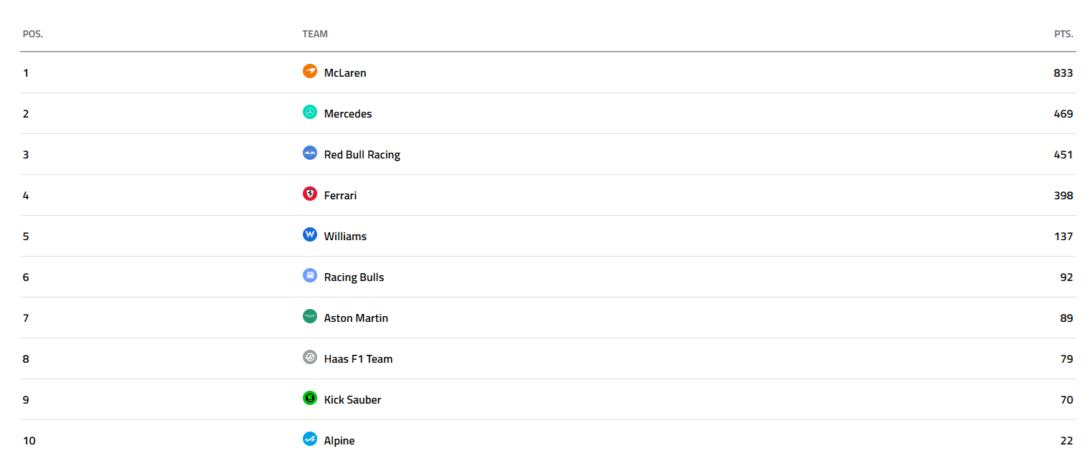Click the Kick Sauber green logo icon
This screenshot has width=1090, height=476.
(310, 398)
